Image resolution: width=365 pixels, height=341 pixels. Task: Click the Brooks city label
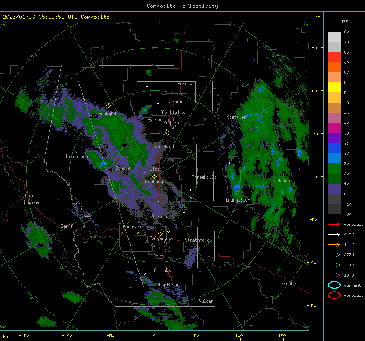[288, 284]
